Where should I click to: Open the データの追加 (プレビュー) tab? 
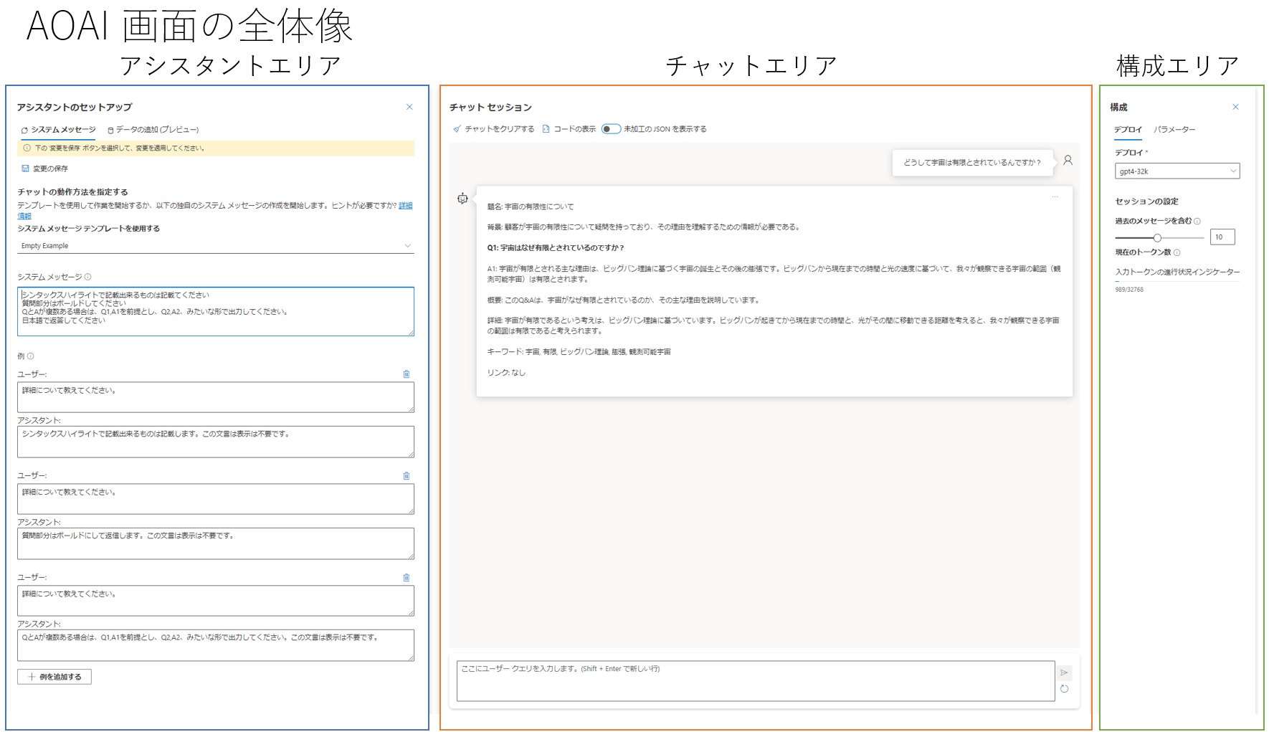coord(153,130)
